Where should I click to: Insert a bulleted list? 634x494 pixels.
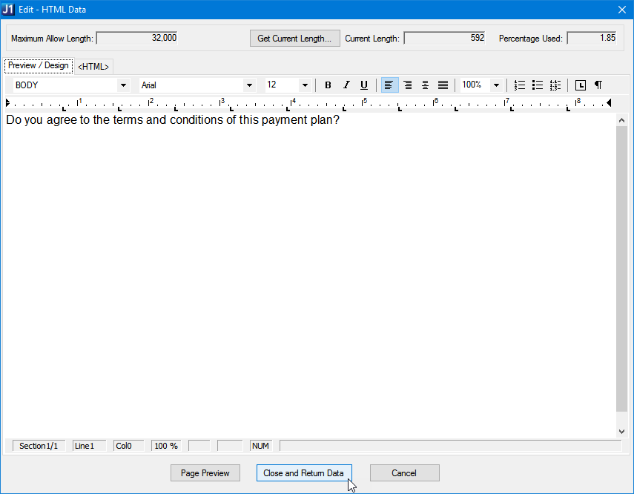click(x=538, y=85)
